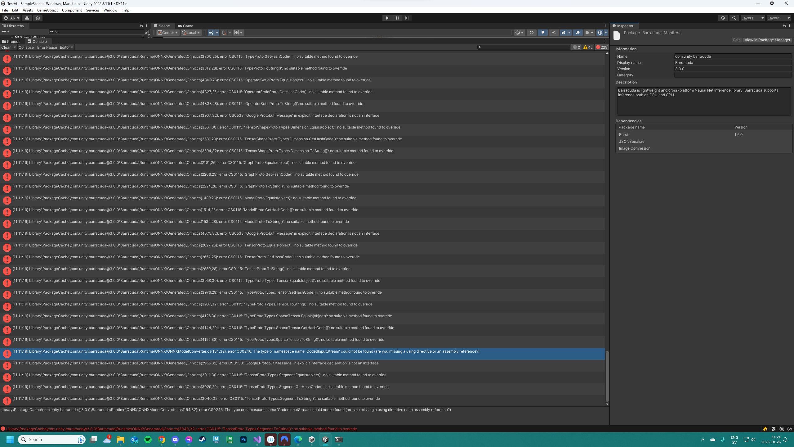Open the Center pivot mode dropdown
This screenshot has width=794, height=447.
[x=168, y=33]
